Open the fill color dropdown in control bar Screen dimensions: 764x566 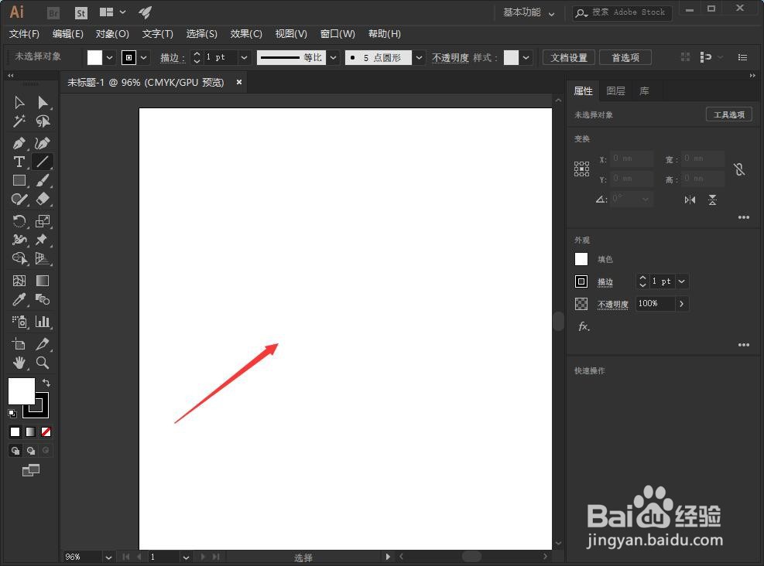coord(110,57)
